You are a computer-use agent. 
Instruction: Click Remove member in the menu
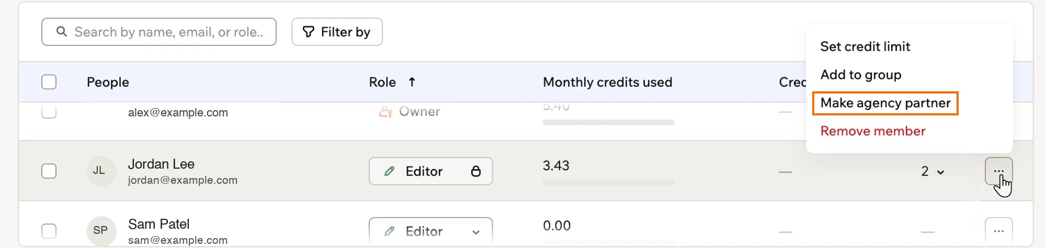pyautogui.click(x=873, y=131)
